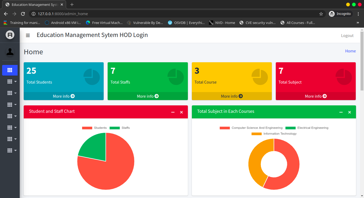Click the green maximize window button
The image size is (364, 198).
pyautogui.click(x=354, y=5)
